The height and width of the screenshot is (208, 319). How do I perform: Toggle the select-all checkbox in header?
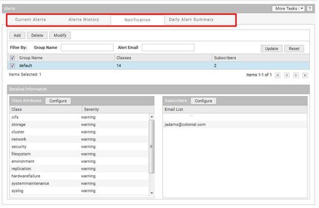click(x=13, y=58)
